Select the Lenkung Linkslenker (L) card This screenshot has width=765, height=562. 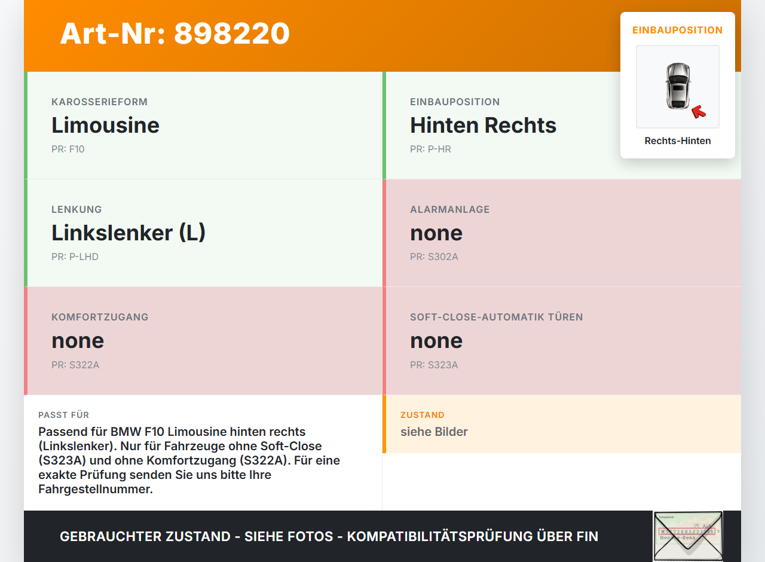point(203,233)
